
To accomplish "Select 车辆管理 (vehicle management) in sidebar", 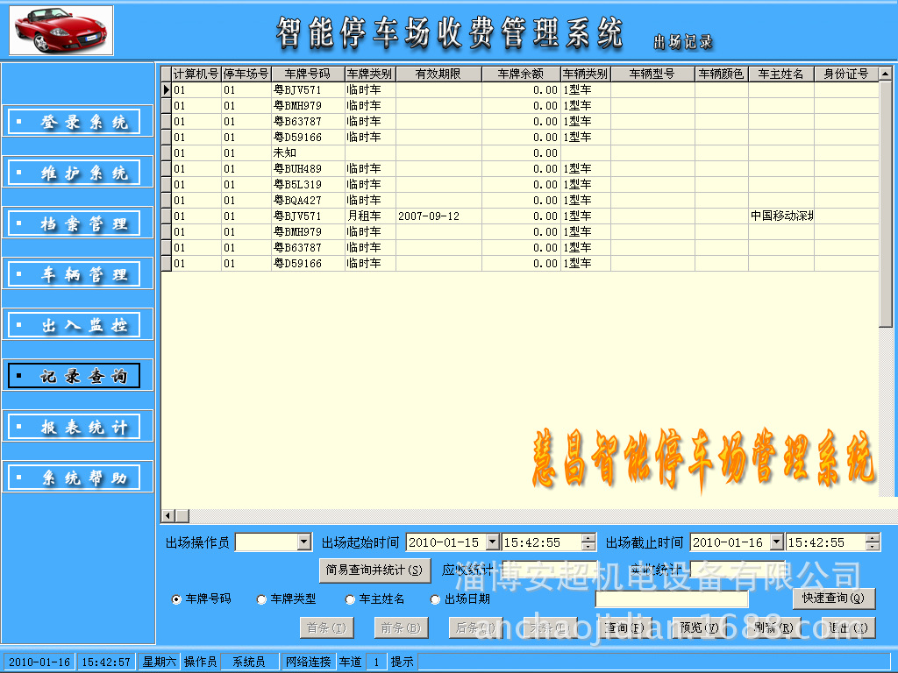I will tap(77, 273).
